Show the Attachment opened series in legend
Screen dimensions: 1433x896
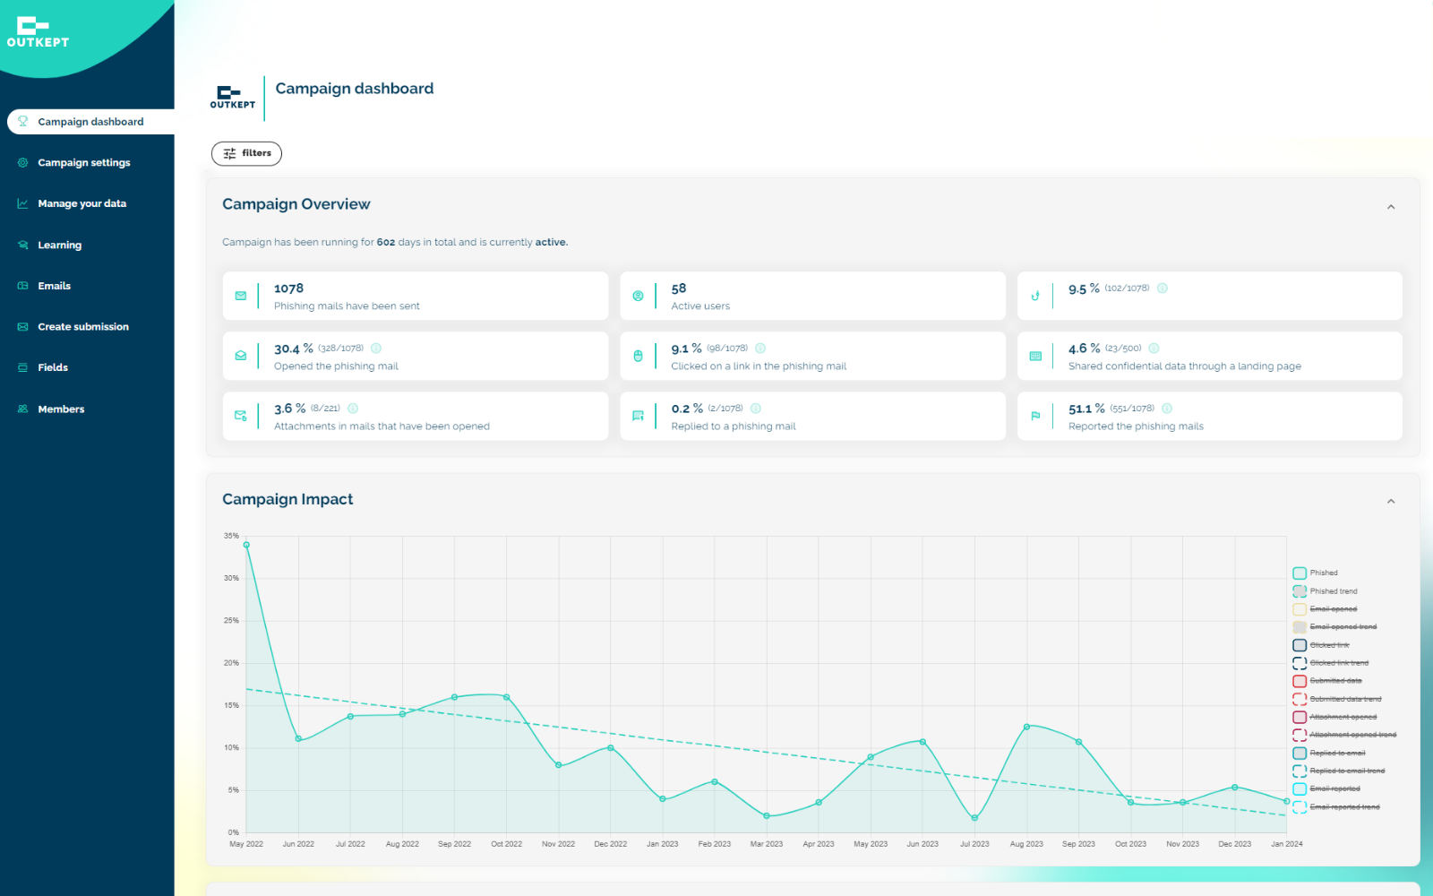[x=1335, y=717]
